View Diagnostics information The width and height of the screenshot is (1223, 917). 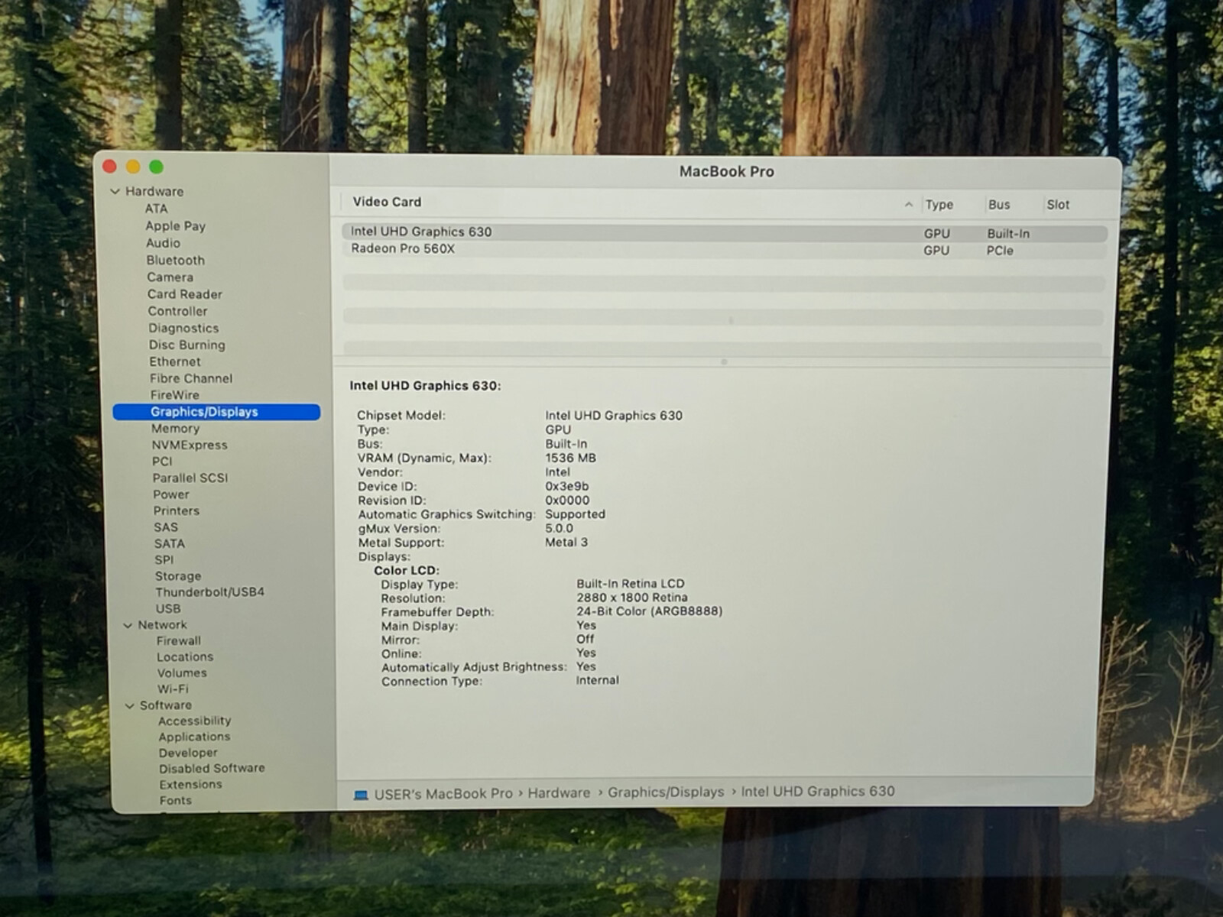(183, 328)
